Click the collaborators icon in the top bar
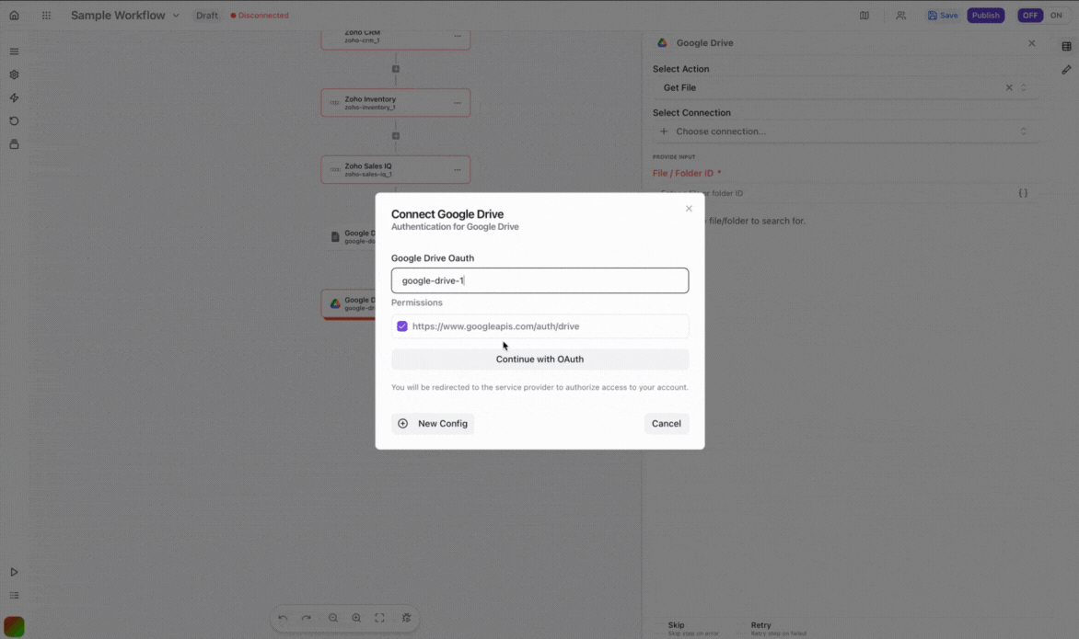1079x639 pixels. pyautogui.click(x=900, y=15)
